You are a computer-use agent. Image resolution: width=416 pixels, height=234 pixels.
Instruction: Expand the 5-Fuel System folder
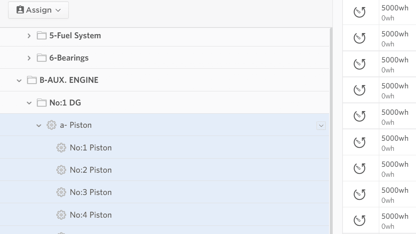point(29,36)
